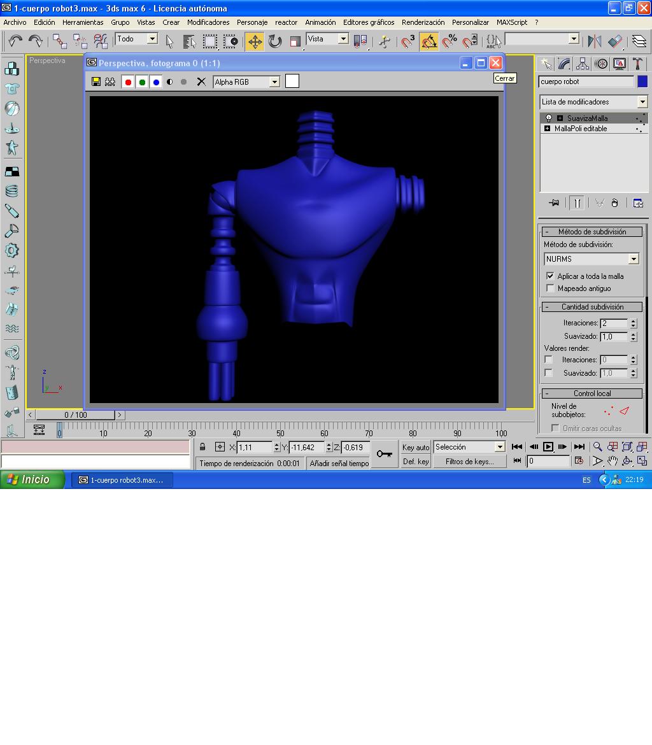
Task: Open the Renderización menu
Action: [423, 22]
